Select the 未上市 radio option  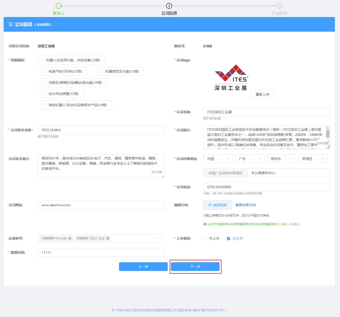[x=205, y=238]
